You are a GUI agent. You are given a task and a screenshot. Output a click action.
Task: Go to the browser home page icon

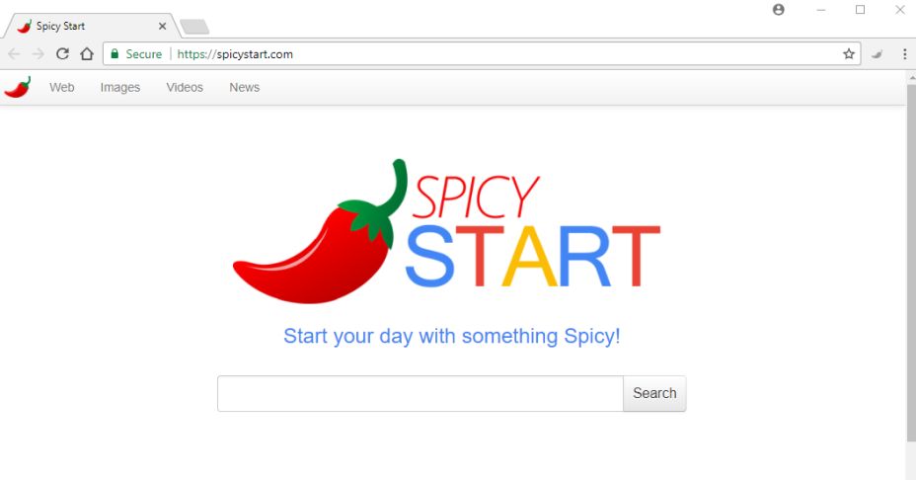[87, 54]
